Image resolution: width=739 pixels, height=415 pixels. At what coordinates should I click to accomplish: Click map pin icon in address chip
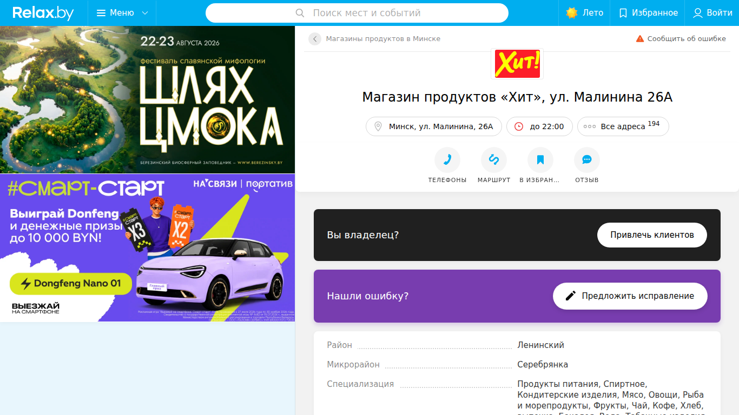[x=378, y=126]
